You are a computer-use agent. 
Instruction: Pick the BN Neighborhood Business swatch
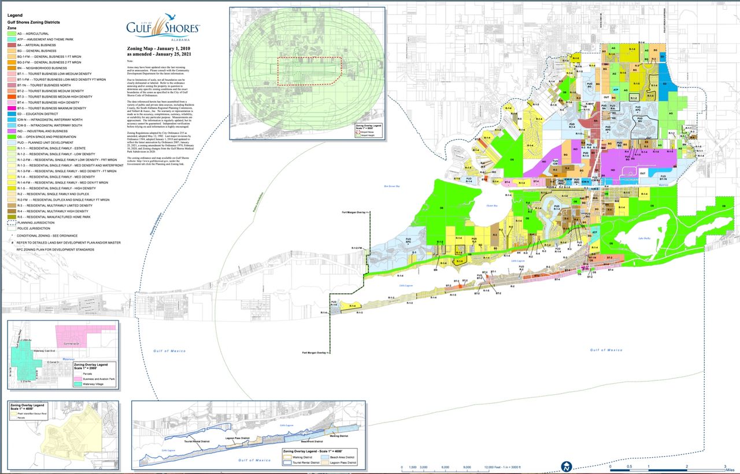(x=11, y=68)
